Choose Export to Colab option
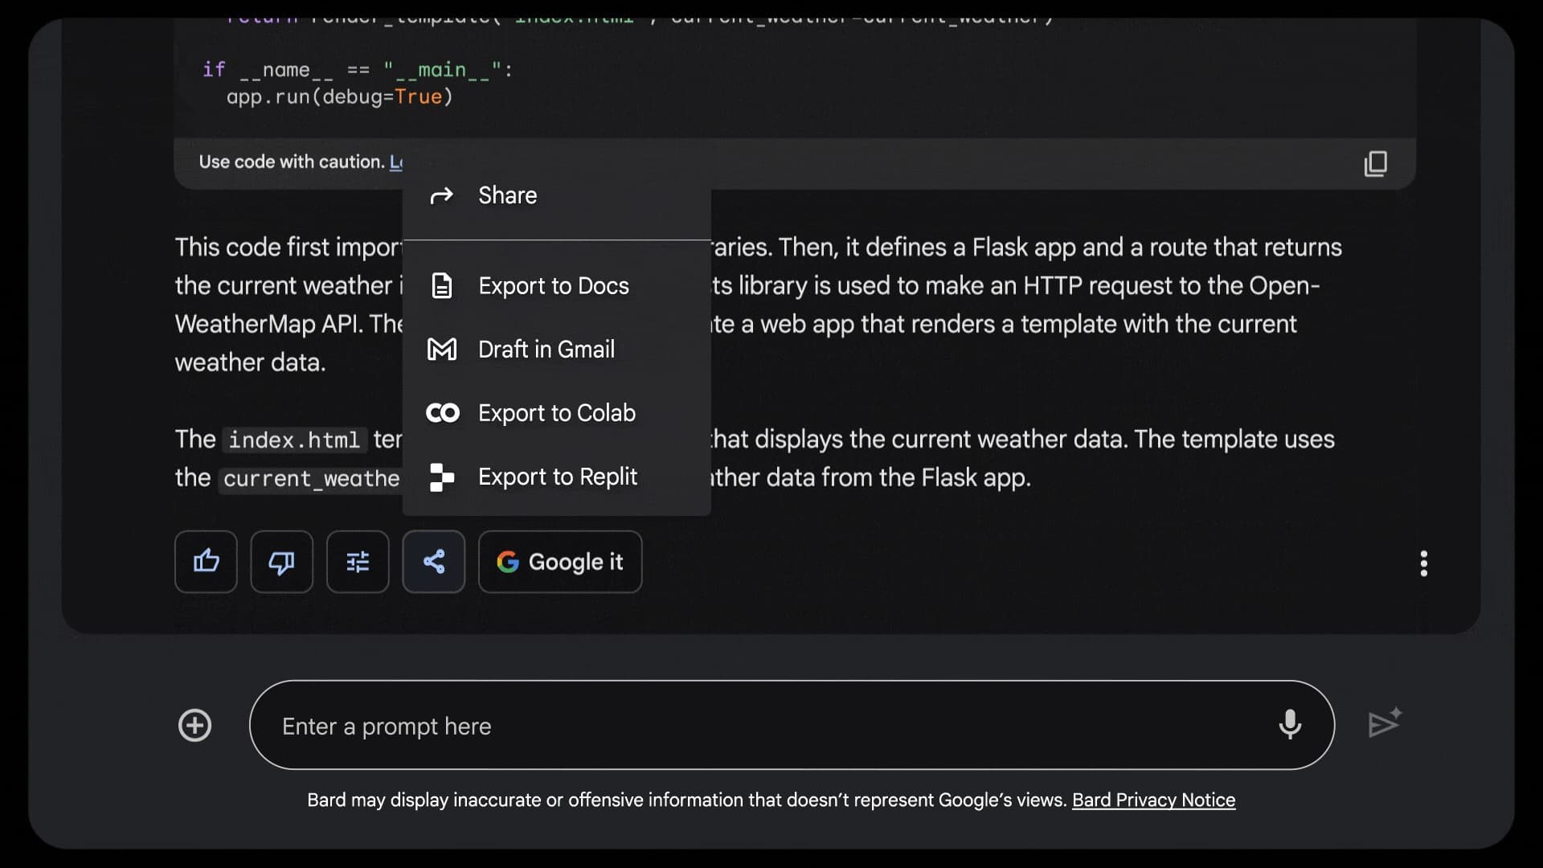 pyautogui.click(x=556, y=413)
